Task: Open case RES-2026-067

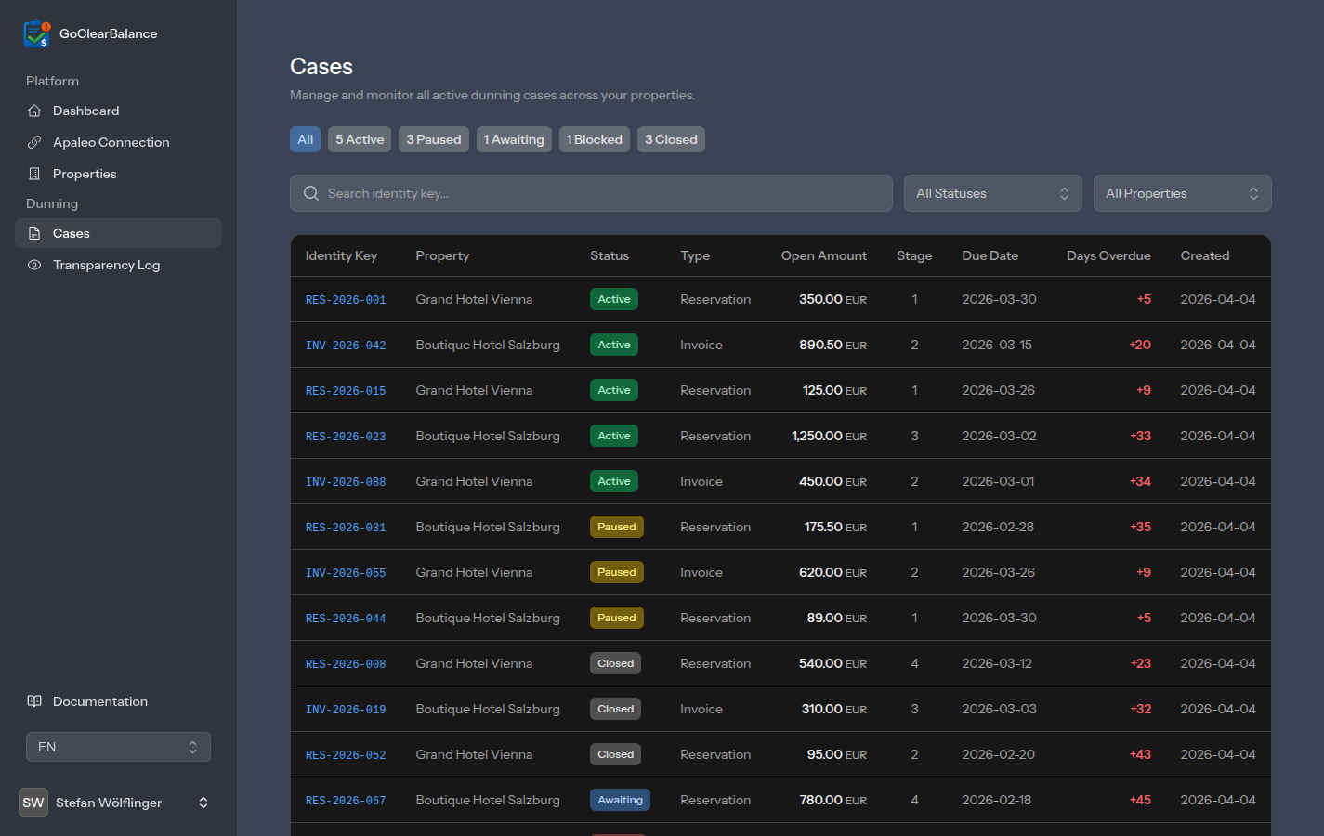Action: (346, 801)
